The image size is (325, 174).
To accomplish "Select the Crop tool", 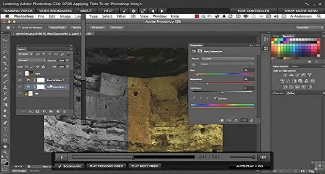I will coord(5,64).
